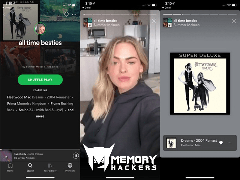Open playlist more options menu

[x=74, y=15]
